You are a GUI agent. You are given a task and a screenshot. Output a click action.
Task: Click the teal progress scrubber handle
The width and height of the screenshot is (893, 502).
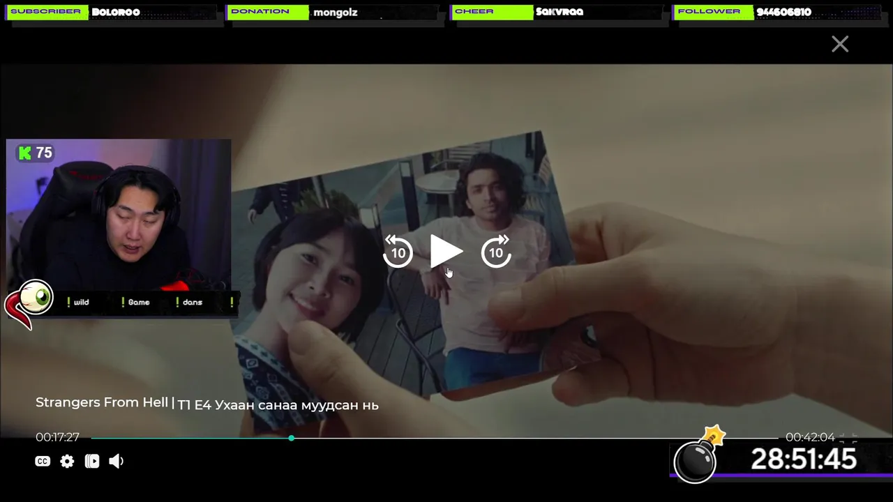(x=291, y=438)
